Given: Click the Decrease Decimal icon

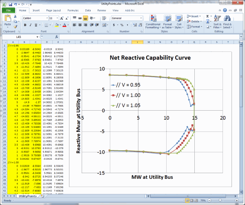Looking at the screenshot, I should (140, 25).
